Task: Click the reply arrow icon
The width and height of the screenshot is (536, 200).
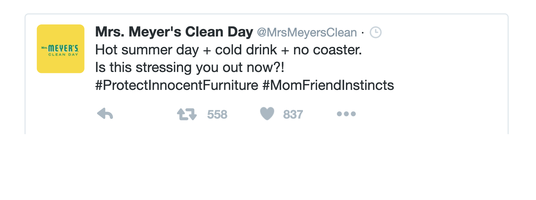Action: point(105,114)
